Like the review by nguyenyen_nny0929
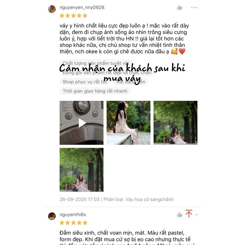Screen dimensions: 245x245 point(180,7)
